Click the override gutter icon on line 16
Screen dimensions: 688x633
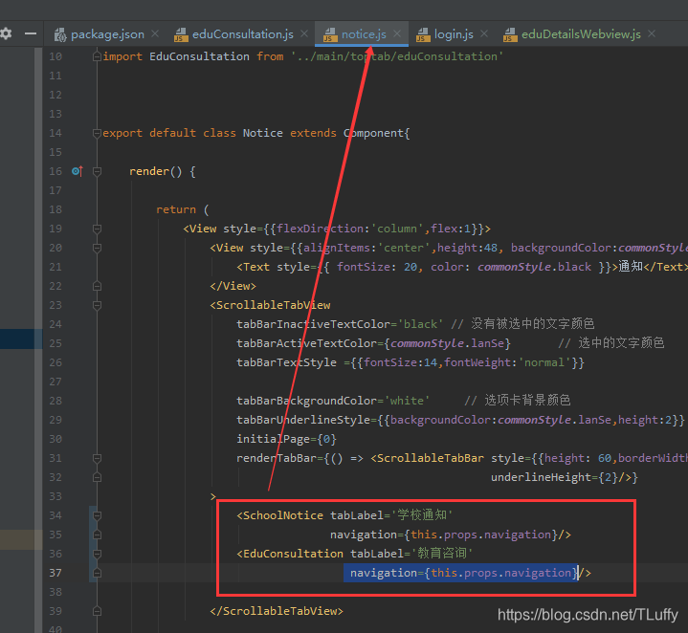pos(78,171)
